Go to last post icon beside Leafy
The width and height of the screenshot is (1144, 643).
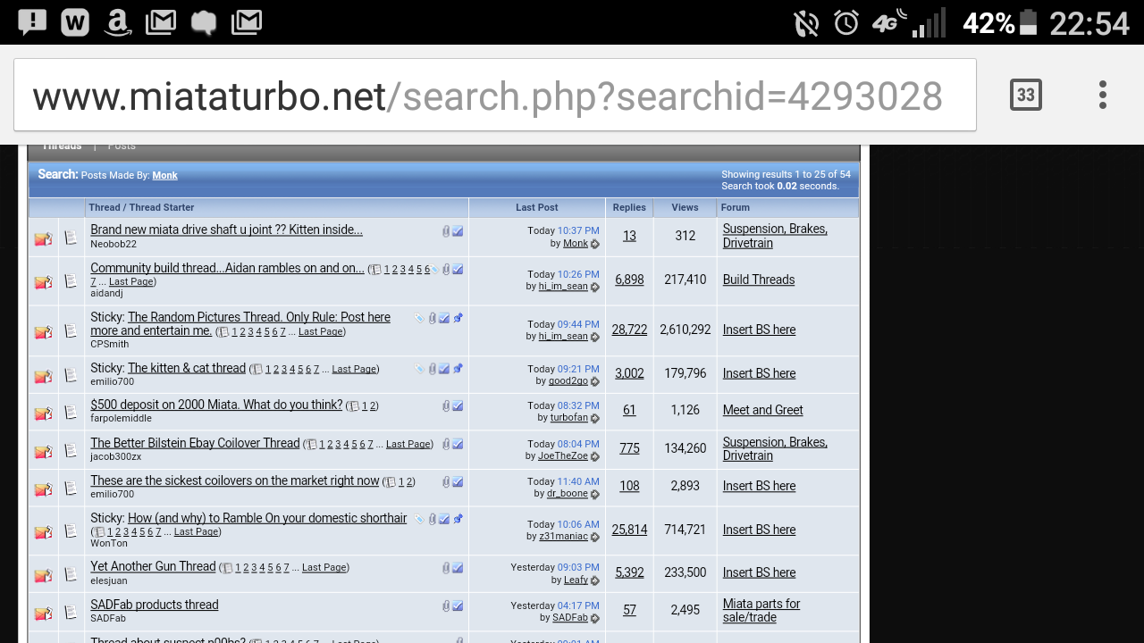click(x=595, y=580)
